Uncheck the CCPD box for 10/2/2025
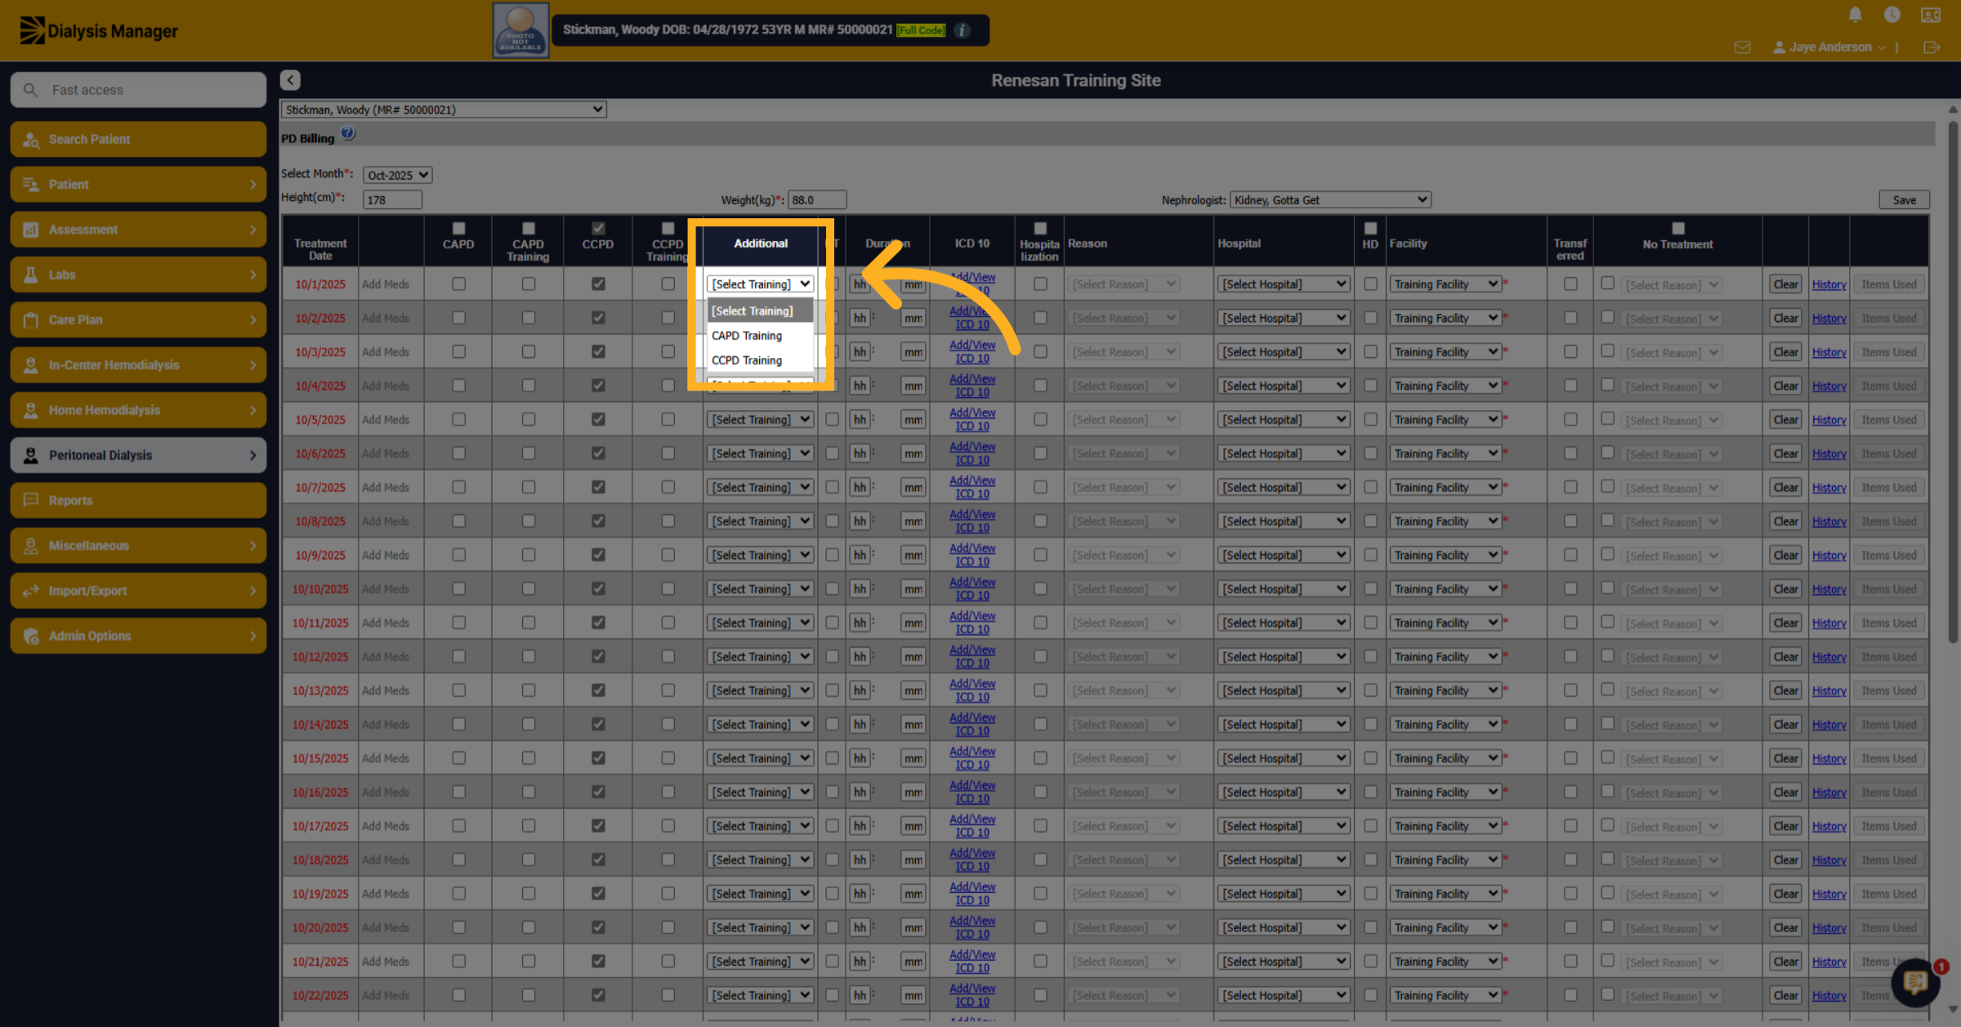 [x=598, y=318]
